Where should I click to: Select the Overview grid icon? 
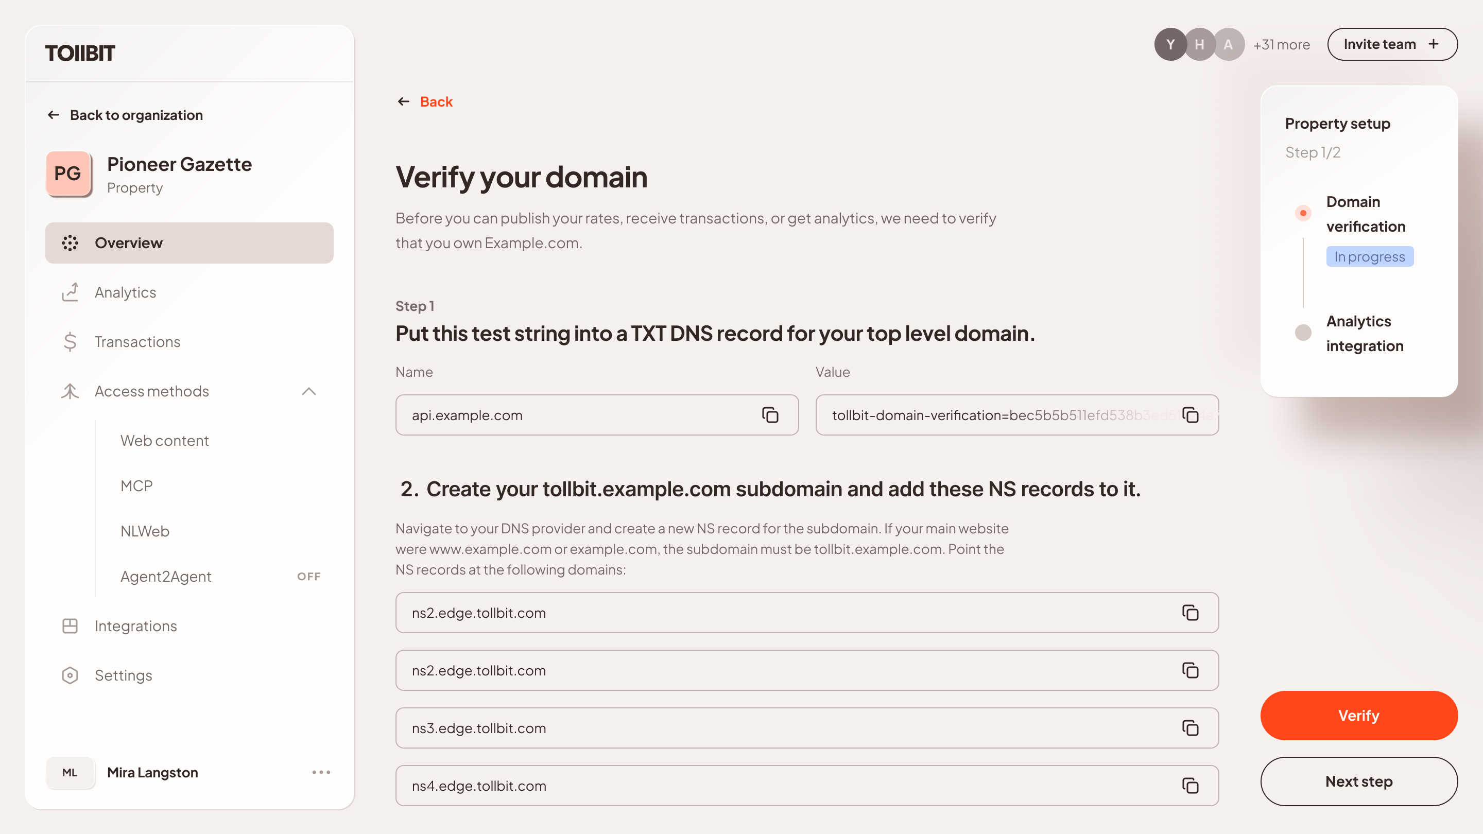pyautogui.click(x=70, y=243)
